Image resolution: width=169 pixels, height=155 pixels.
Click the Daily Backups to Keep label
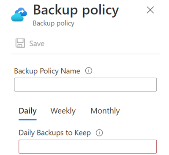pos(55,133)
